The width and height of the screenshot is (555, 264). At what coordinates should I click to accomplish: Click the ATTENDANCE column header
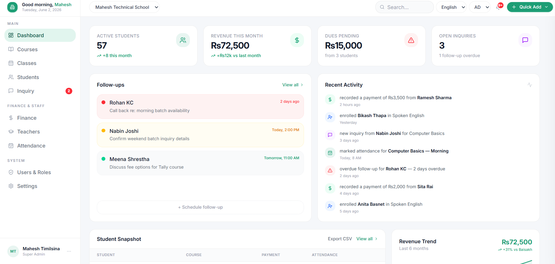tap(325, 255)
